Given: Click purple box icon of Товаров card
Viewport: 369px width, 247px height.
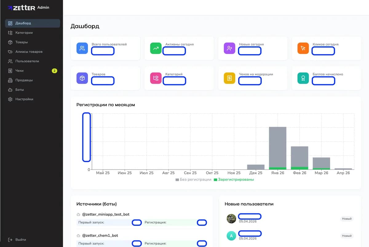Looking at the screenshot, I should tap(82, 78).
